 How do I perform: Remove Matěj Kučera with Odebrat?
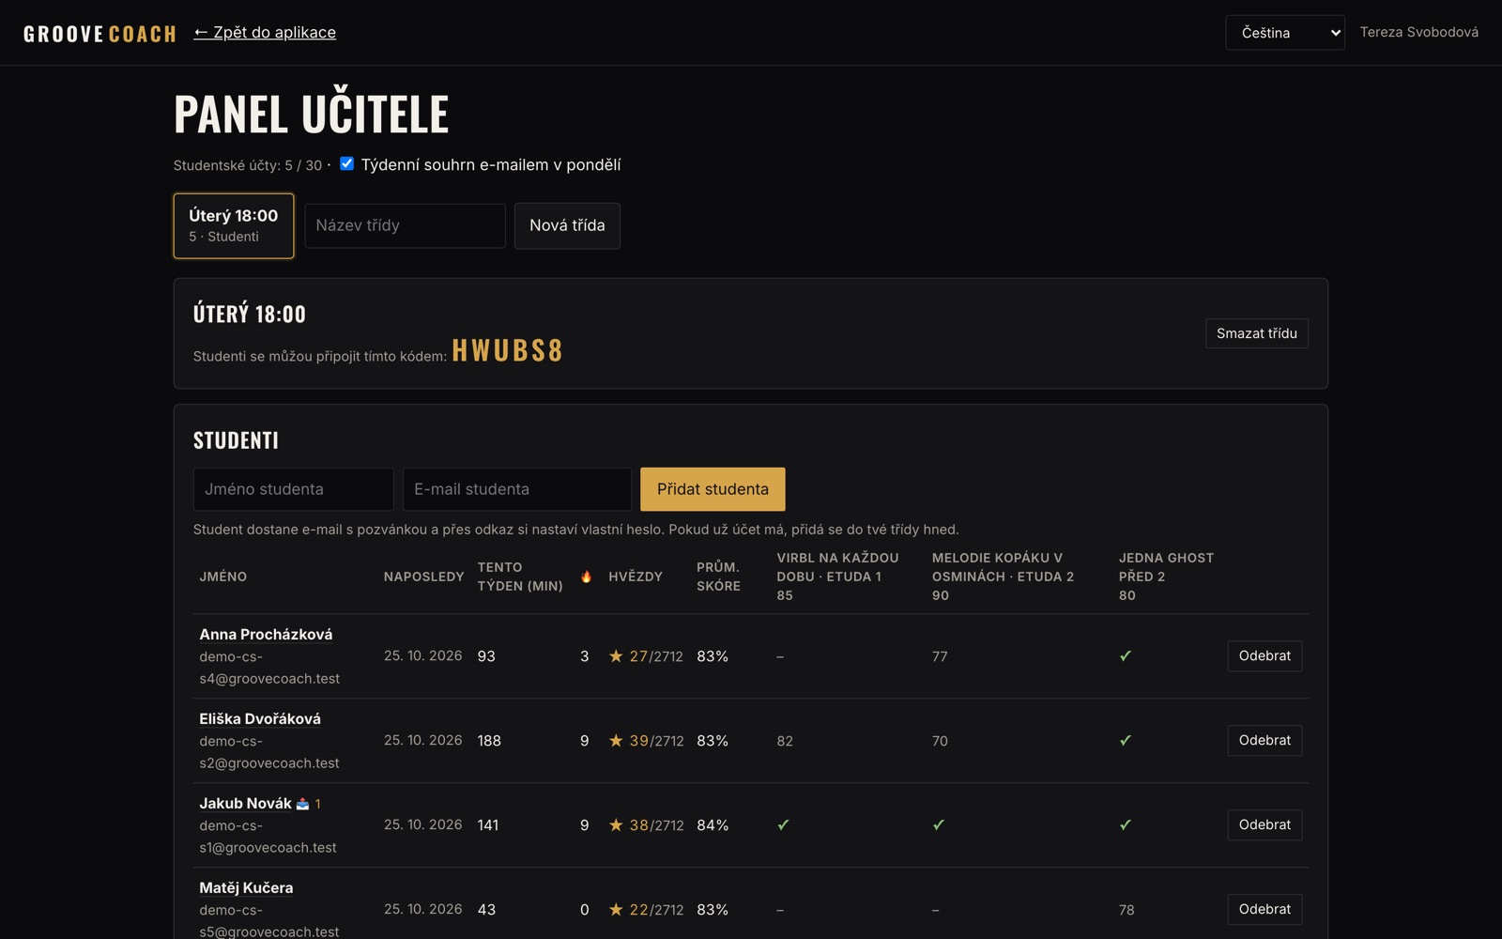(1264, 910)
